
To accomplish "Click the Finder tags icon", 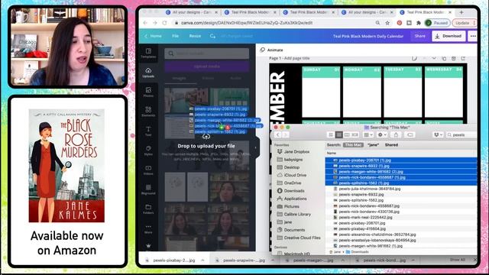I will click(x=410, y=134).
